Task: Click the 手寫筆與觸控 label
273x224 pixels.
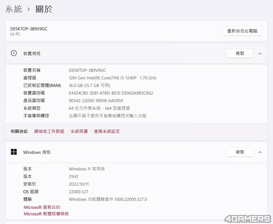Action: tap(36, 116)
